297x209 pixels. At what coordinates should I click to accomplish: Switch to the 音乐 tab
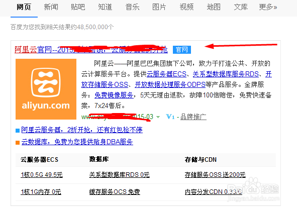(132, 7)
